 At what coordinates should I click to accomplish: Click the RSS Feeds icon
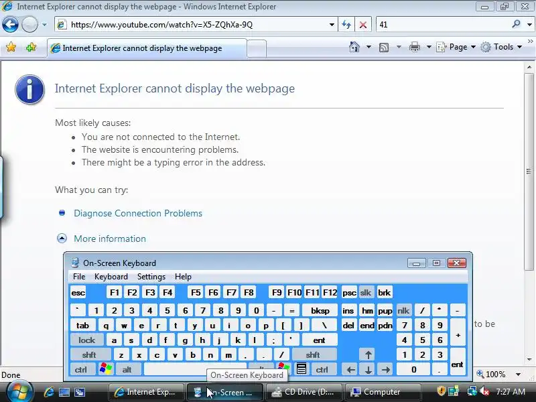384,47
